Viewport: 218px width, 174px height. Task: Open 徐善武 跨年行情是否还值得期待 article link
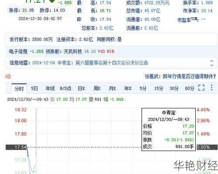click(x=180, y=76)
